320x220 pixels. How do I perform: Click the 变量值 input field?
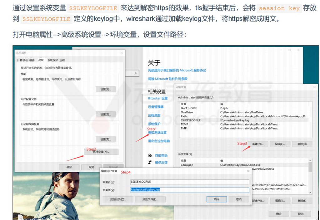(x=190, y=190)
